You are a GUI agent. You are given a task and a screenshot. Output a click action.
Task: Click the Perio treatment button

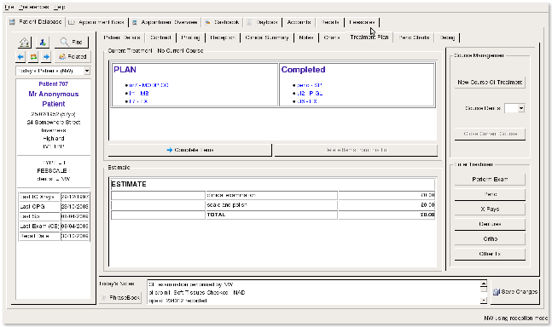[490, 194]
